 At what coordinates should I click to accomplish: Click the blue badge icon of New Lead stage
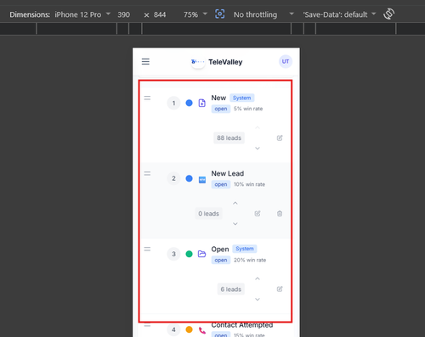point(202,180)
